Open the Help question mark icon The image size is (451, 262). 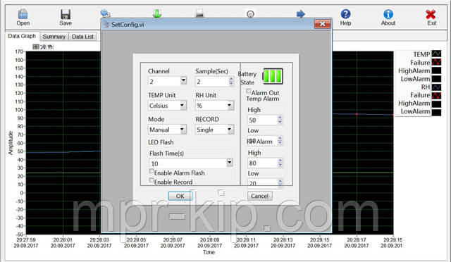(x=345, y=14)
